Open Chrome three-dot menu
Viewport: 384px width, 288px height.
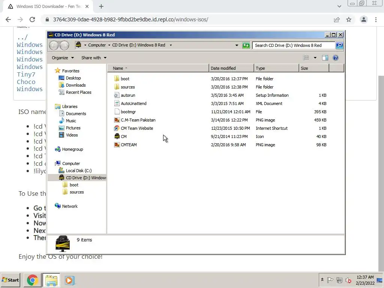tap(376, 19)
